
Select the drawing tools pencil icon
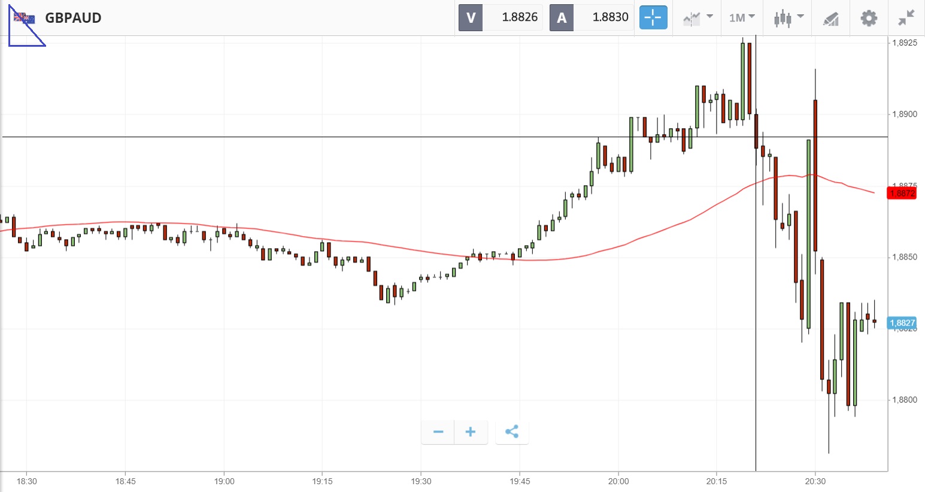[x=830, y=19]
